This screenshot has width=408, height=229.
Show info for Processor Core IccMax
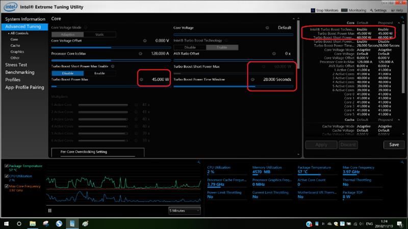(x=140, y=54)
